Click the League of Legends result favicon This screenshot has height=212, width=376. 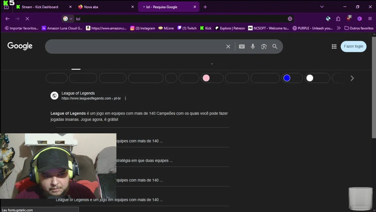(x=54, y=96)
